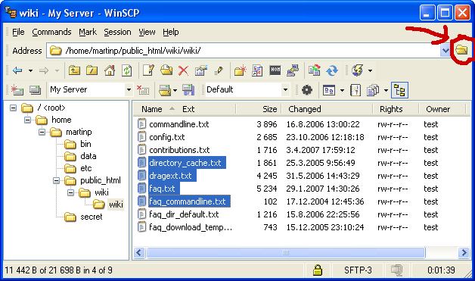Collapse the / <root> tree node
The image size is (475, 281).
point(13,108)
